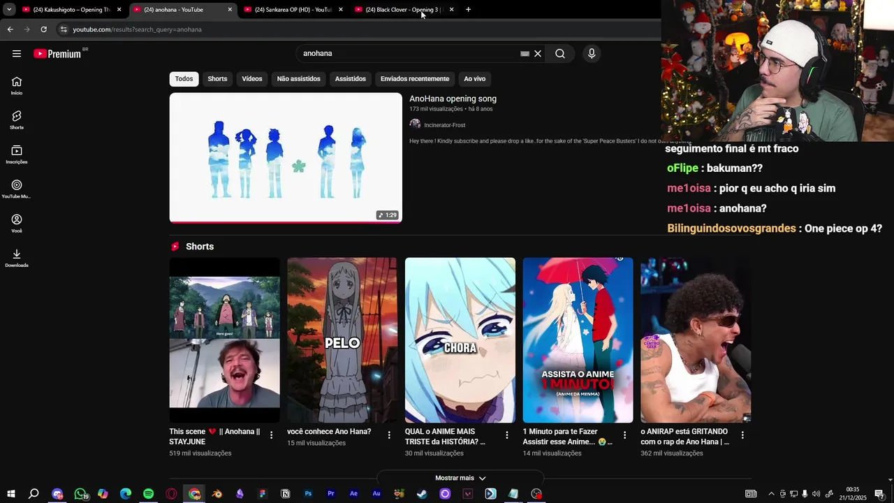This screenshot has width=894, height=503.
Task: Start voice search with microphone icon
Action: coord(592,54)
